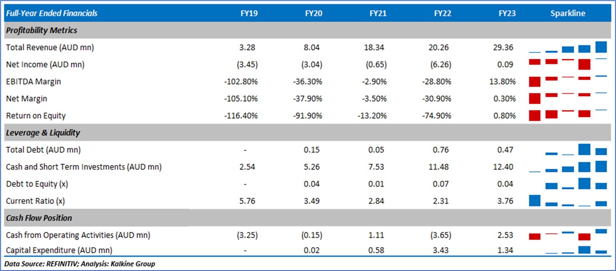
Task: Click the Capital Expenditure sparkline
Action: click(x=568, y=250)
